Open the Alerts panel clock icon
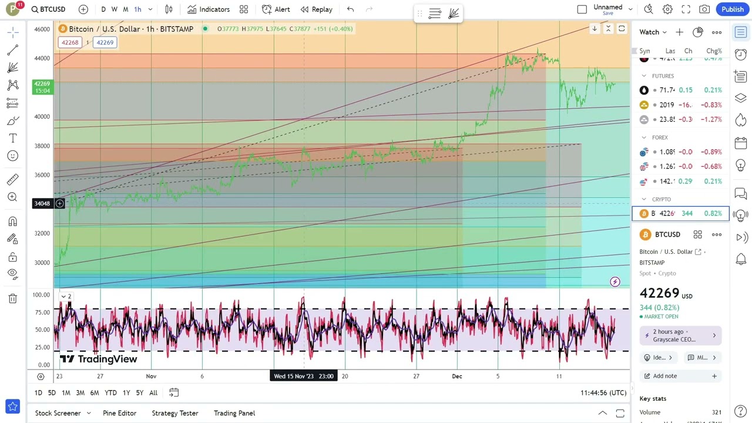Screen dimensions: 752x423 click(x=741, y=54)
